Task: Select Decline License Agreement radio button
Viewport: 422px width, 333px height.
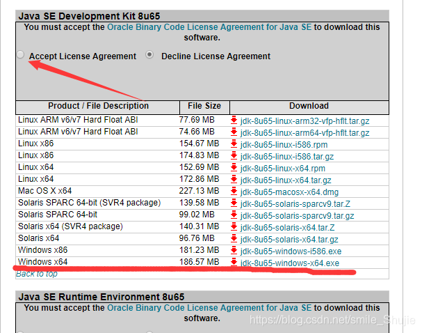Action: (x=149, y=55)
